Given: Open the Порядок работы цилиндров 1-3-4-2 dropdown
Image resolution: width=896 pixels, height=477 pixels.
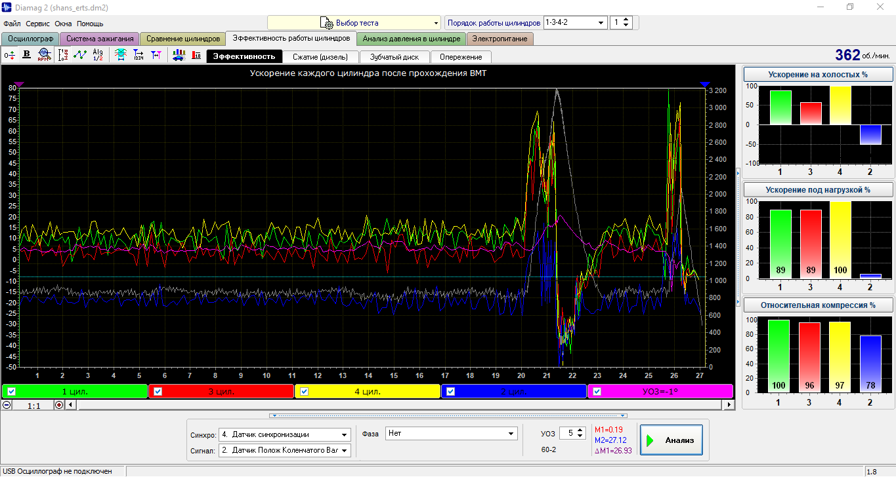Looking at the screenshot, I should pyautogui.click(x=601, y=22).
